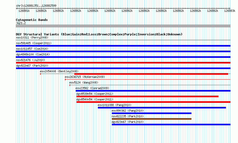Select the esv2054008 thick red bar
The height and width of the screenshot is (143, 238).
point(151,74)
